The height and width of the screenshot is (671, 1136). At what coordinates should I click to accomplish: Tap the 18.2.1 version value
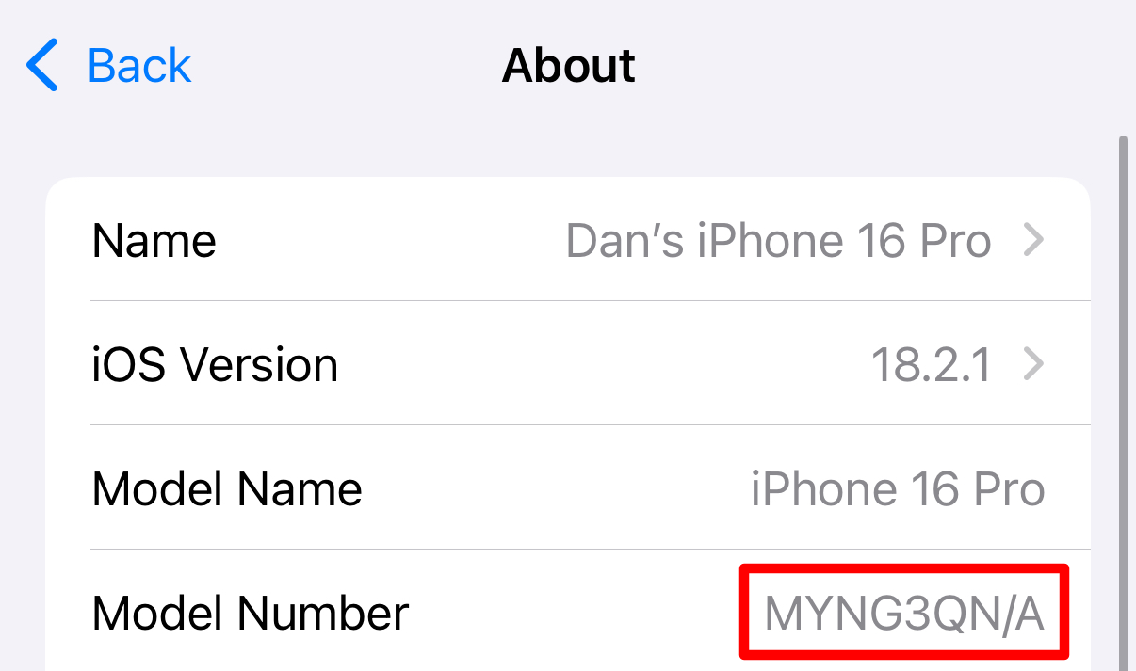point(931,365)
